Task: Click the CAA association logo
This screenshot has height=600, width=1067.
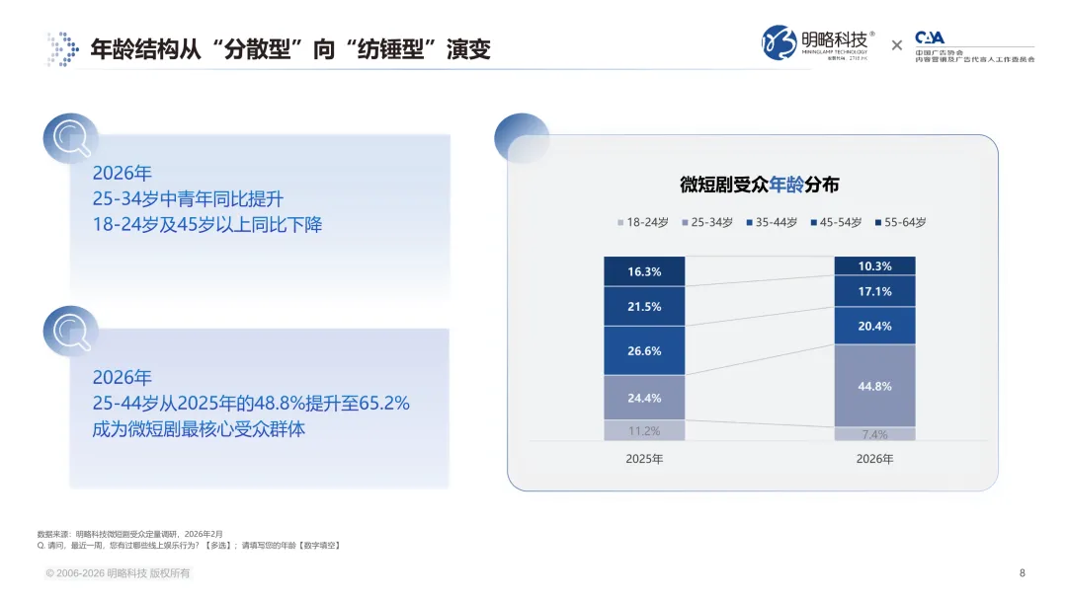Action: point(974,46)
